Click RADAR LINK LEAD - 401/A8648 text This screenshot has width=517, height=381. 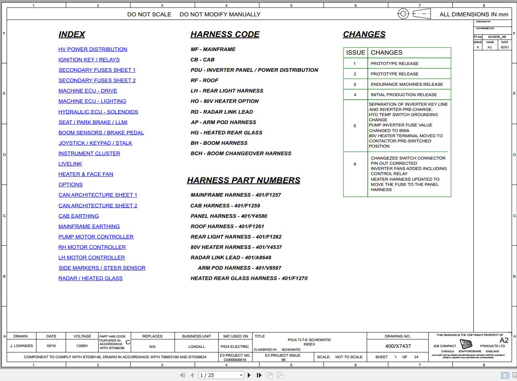(x=231, y=257)
